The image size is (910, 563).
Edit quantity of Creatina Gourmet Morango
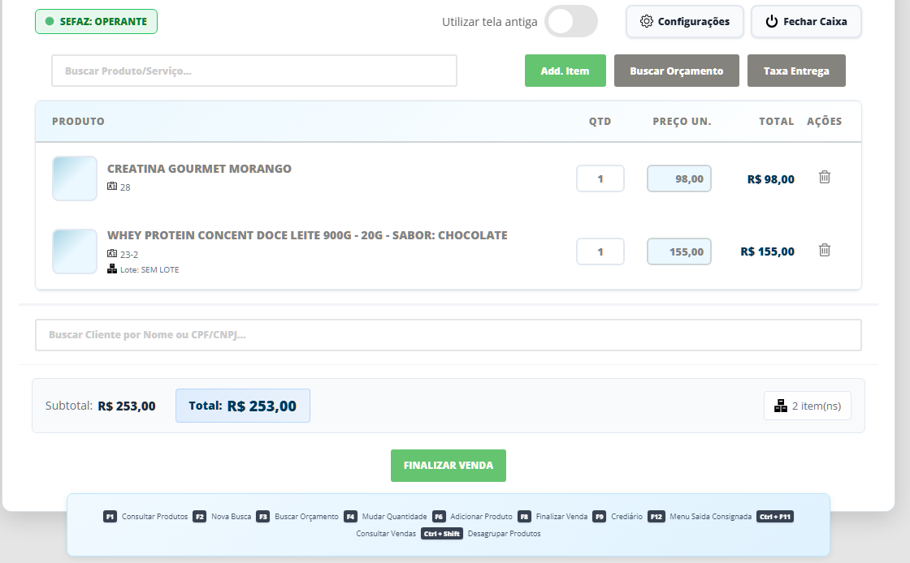coord(600,178)
